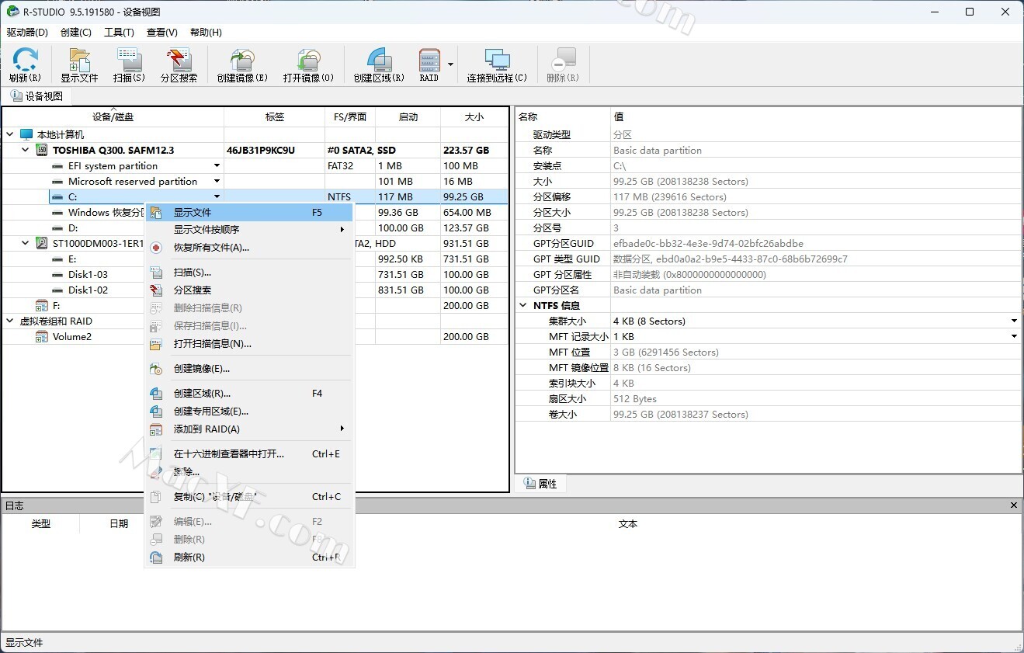Open the 创建(C) menu
The width and height of the screenshot is (1024, 653).
pyautogui.click(x=76, y=32)
